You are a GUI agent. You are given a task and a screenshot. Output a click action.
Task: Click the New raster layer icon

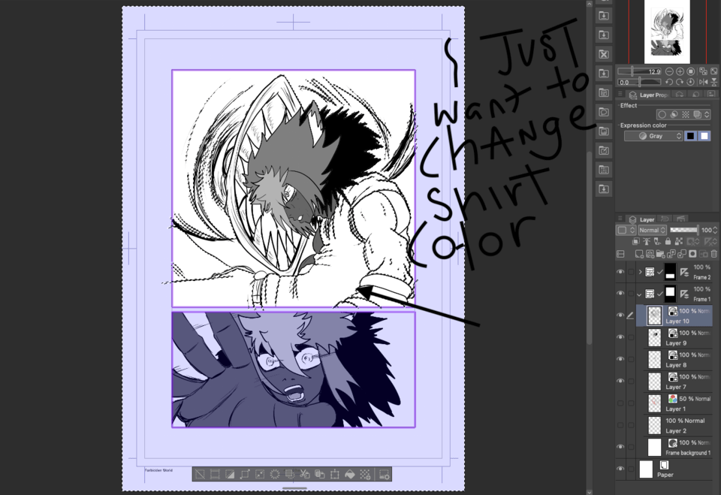639,253
